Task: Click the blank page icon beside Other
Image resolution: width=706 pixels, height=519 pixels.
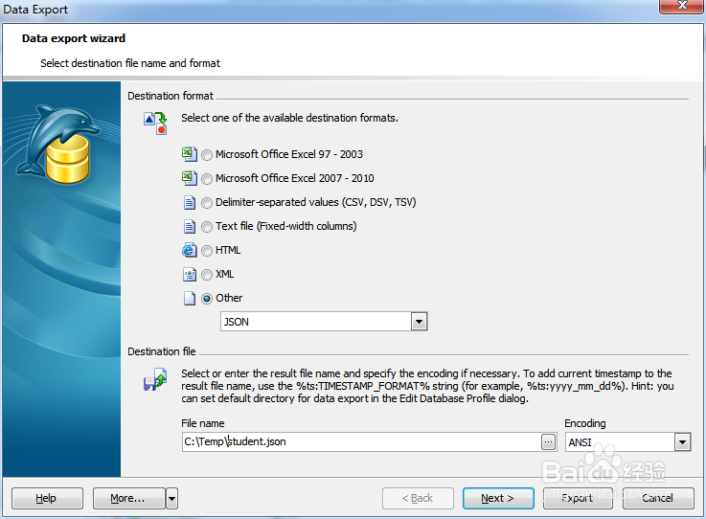Action: [x=190, y=298]
